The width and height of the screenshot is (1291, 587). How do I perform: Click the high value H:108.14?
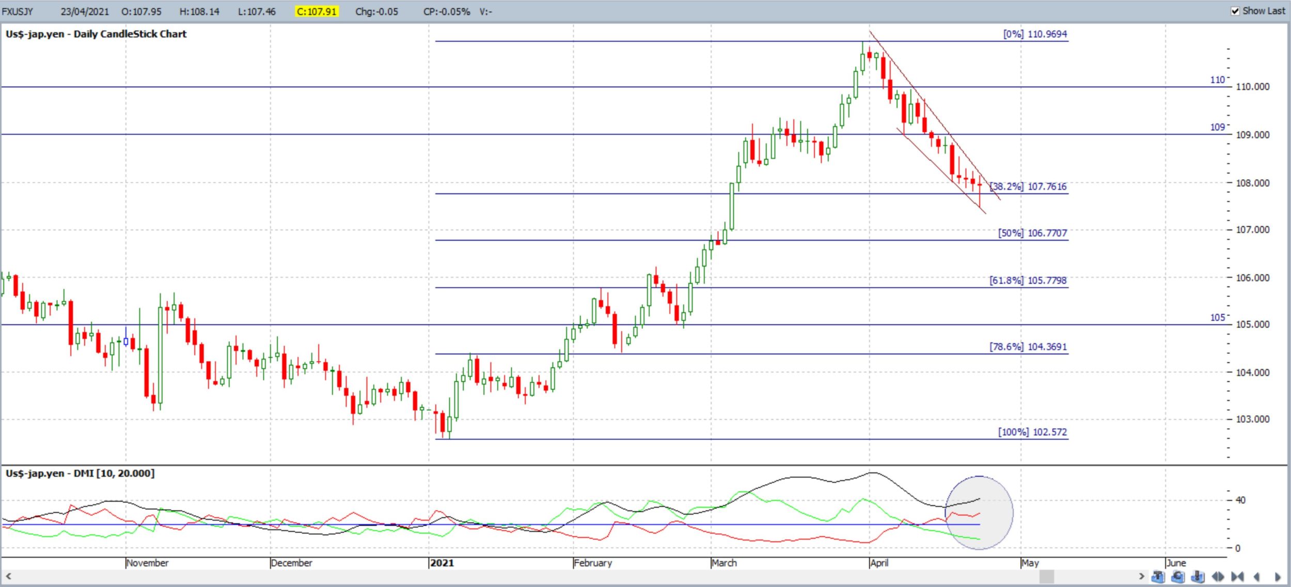[x=199, y=11]
